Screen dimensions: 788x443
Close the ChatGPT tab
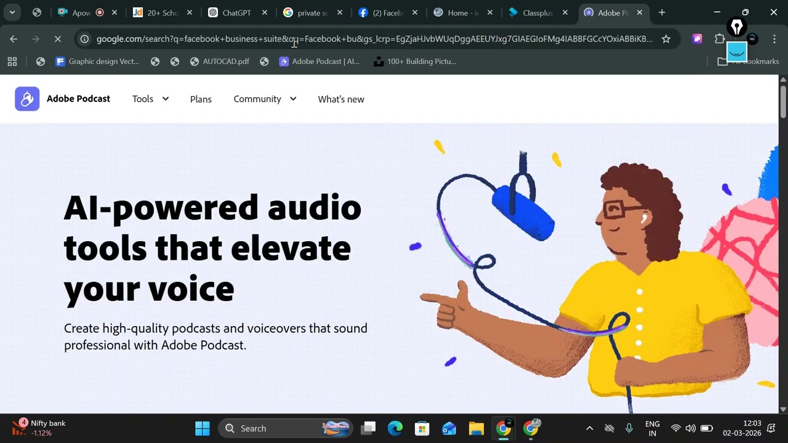tap(265, 12)
